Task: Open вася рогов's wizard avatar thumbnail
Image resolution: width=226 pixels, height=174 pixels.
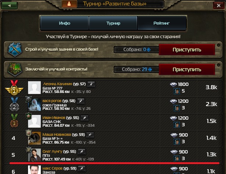Action: click(34, 105)
